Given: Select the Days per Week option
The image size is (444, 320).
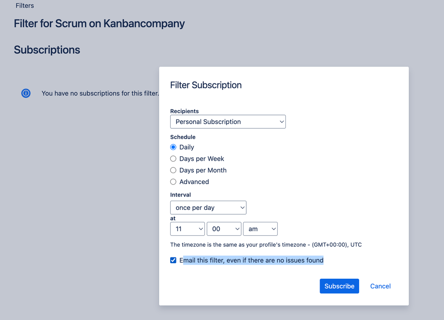Looking at the screenshot, I should (x=173, y=159).
